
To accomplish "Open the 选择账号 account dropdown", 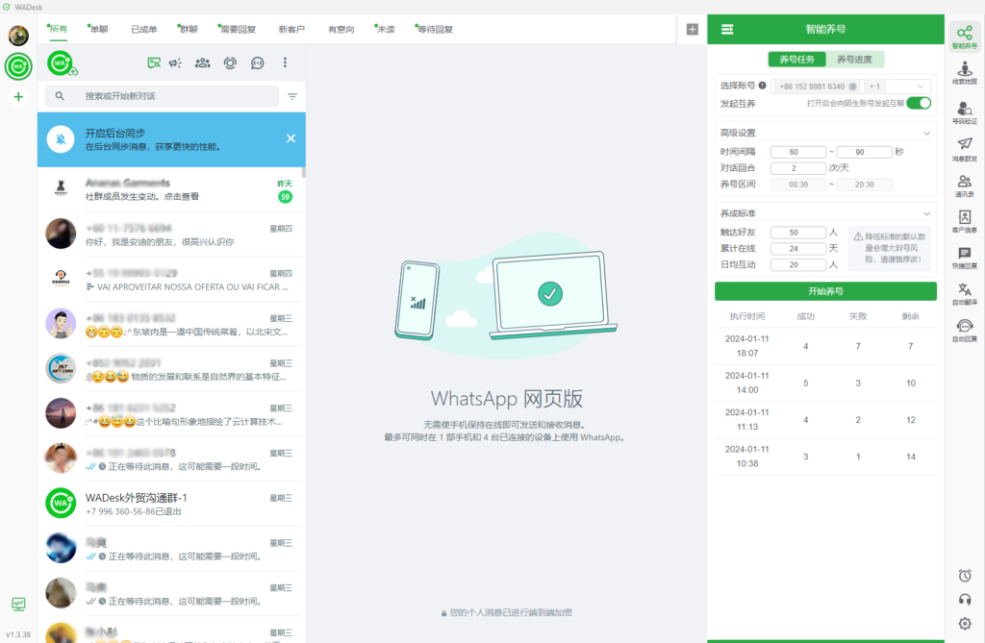I will [x=850, y=87].
